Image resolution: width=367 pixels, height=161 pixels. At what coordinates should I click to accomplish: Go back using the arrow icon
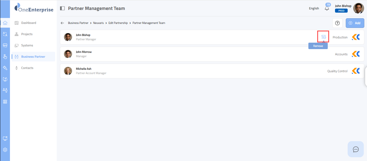click(62, 23)
